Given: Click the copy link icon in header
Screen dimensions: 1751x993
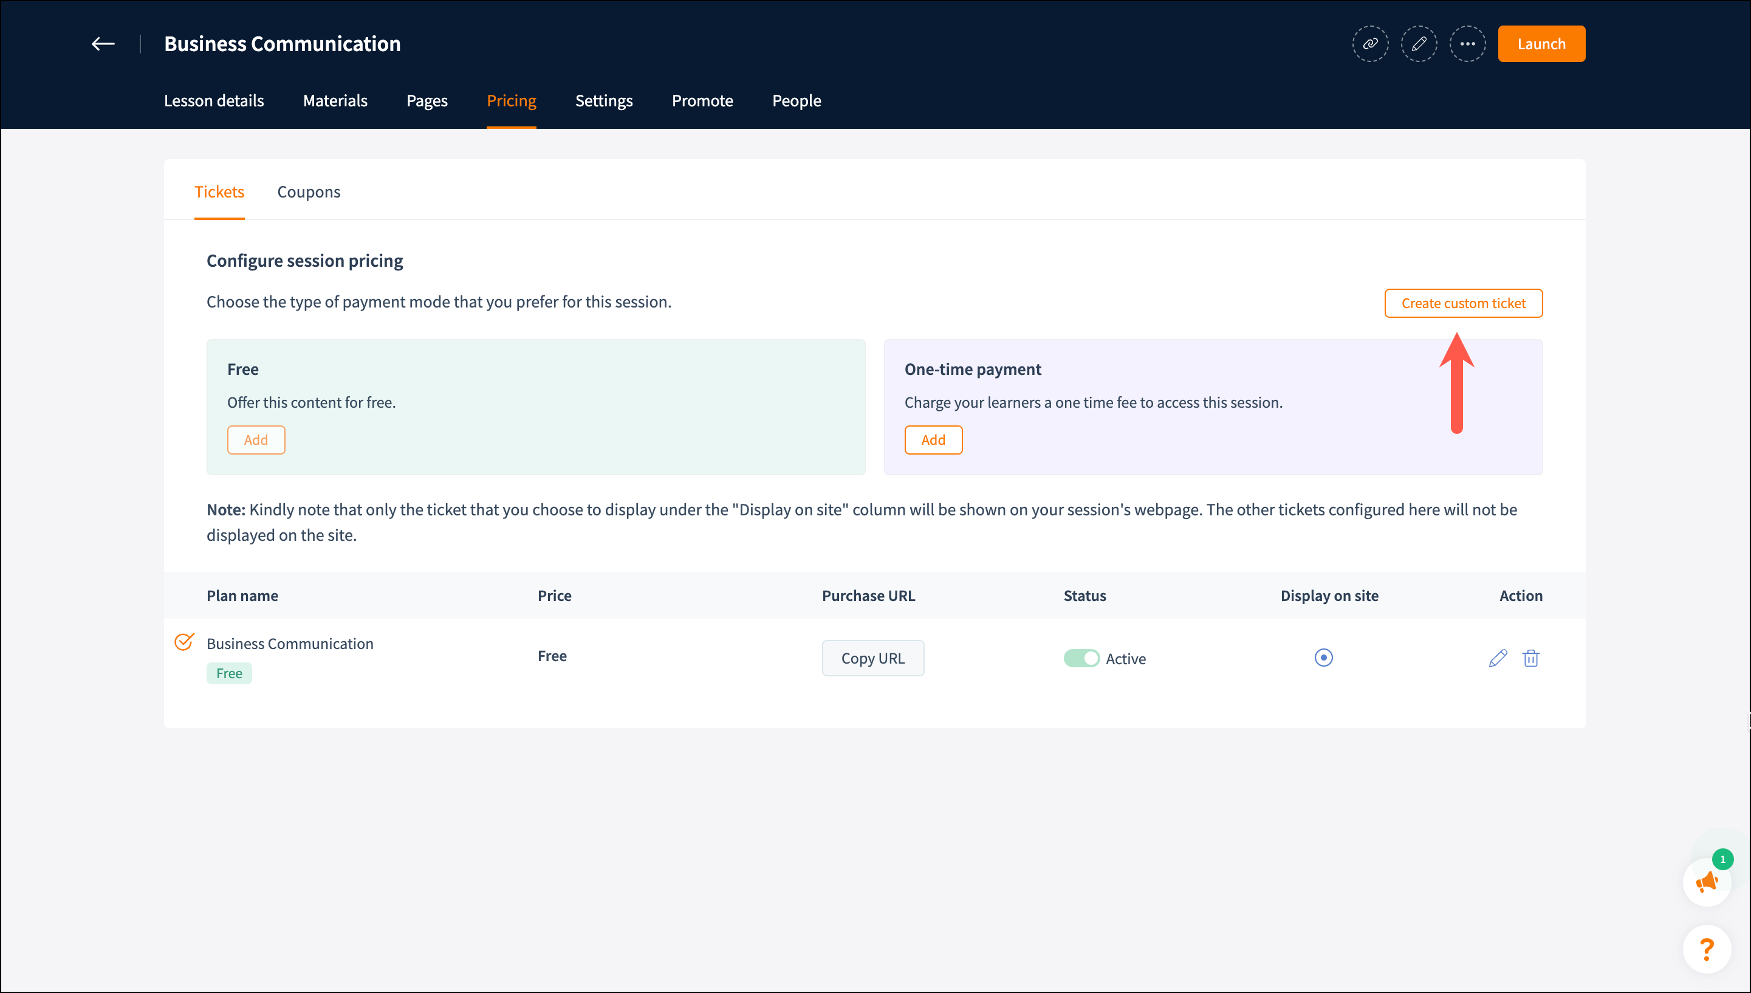Looking at the screenshot, I should point(1370,44).
